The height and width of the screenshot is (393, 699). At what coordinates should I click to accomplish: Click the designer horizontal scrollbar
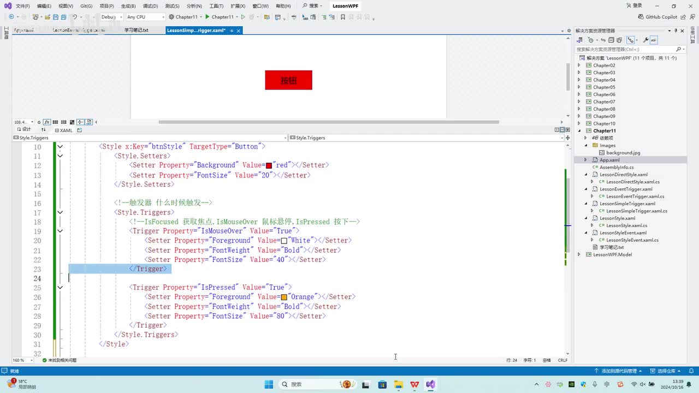tap(329, 122)
